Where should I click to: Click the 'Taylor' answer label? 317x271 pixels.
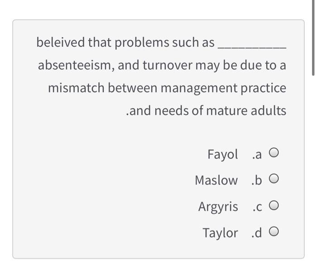click(x=220, y=233)
